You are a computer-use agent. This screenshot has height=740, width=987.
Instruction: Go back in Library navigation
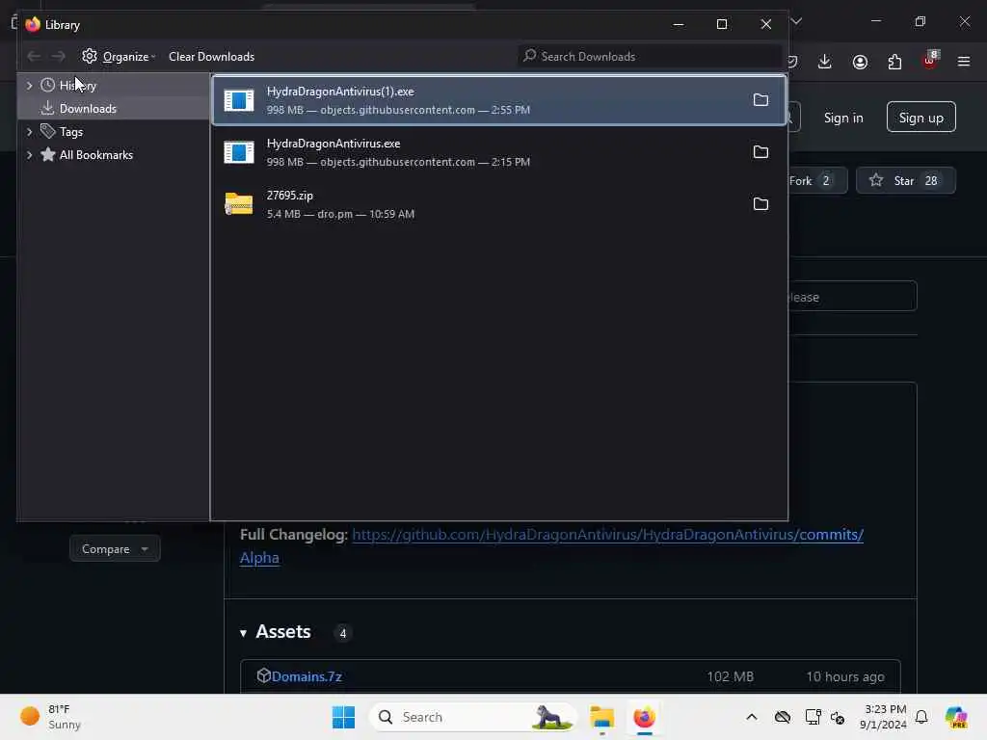coord(34,57)
